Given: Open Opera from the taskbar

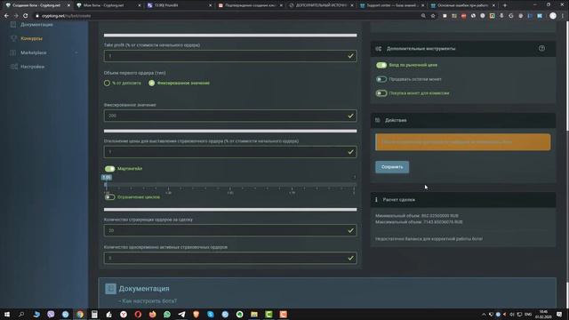Looking at the screenshot, I should tap(138, 314).
